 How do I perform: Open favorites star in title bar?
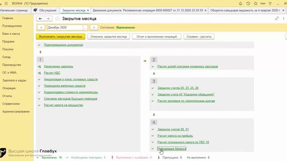point(256,4)
